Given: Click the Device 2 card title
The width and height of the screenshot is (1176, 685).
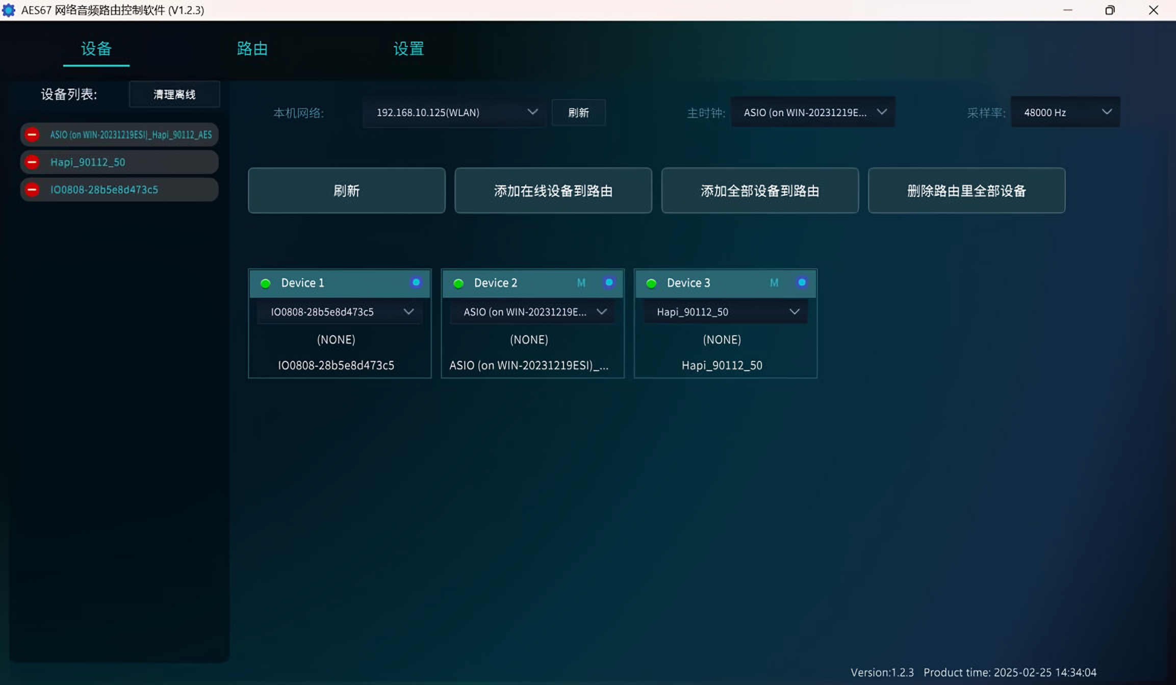Looking at the screenshot, I should pyautogui.click(x=496, y=283).
